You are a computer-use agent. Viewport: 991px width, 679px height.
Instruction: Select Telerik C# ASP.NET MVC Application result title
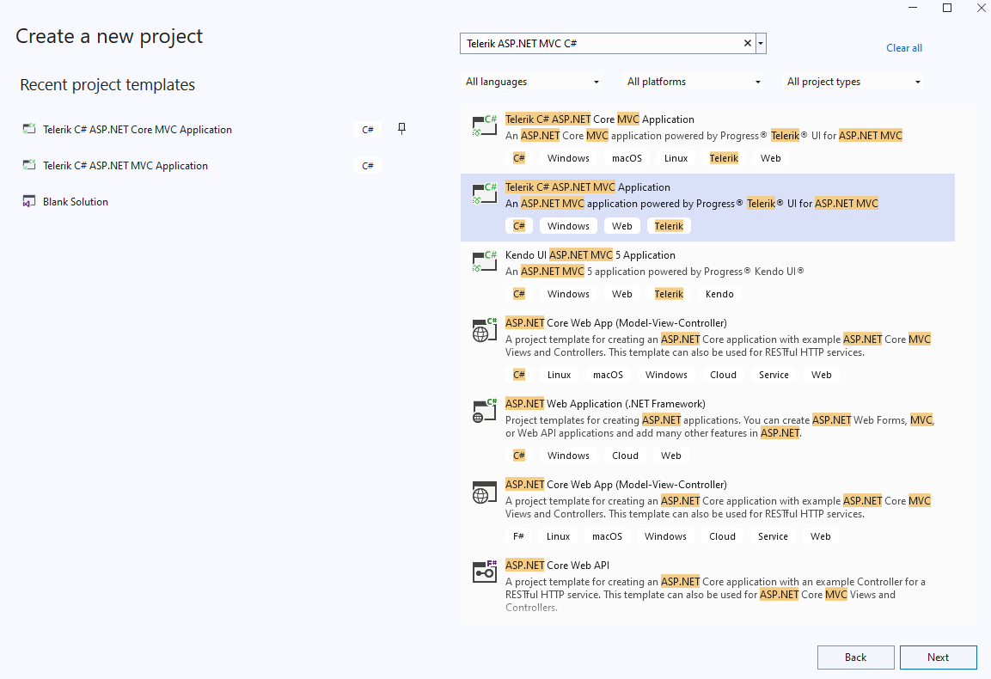[588, 187]
